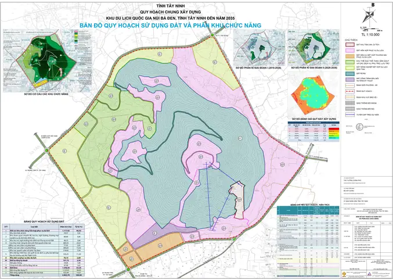393x279 pixels.
Task: Click the blue dashed cable car legend symbol
Action: [x=349, y=115]
